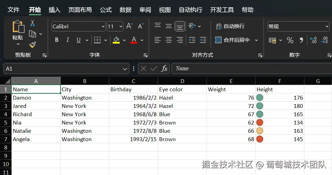This screenshot has height=175, width=332.
Task: Click the 合并后居中 merge button
Action: (x=232, y=40)
